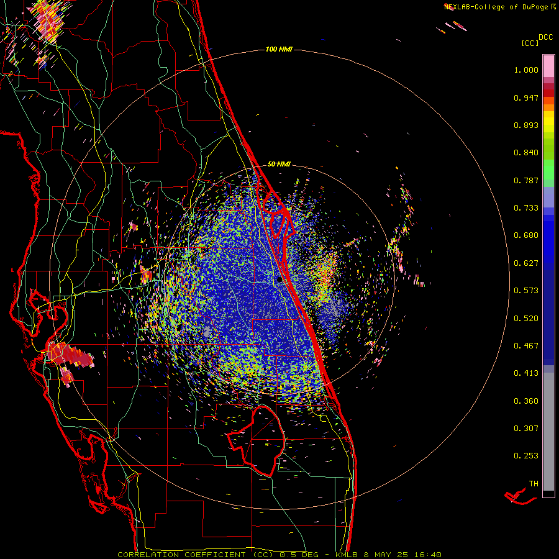Select the 1.000 value on color scale
The width and height of the screenshot is (559, 559).
(526, 70)
